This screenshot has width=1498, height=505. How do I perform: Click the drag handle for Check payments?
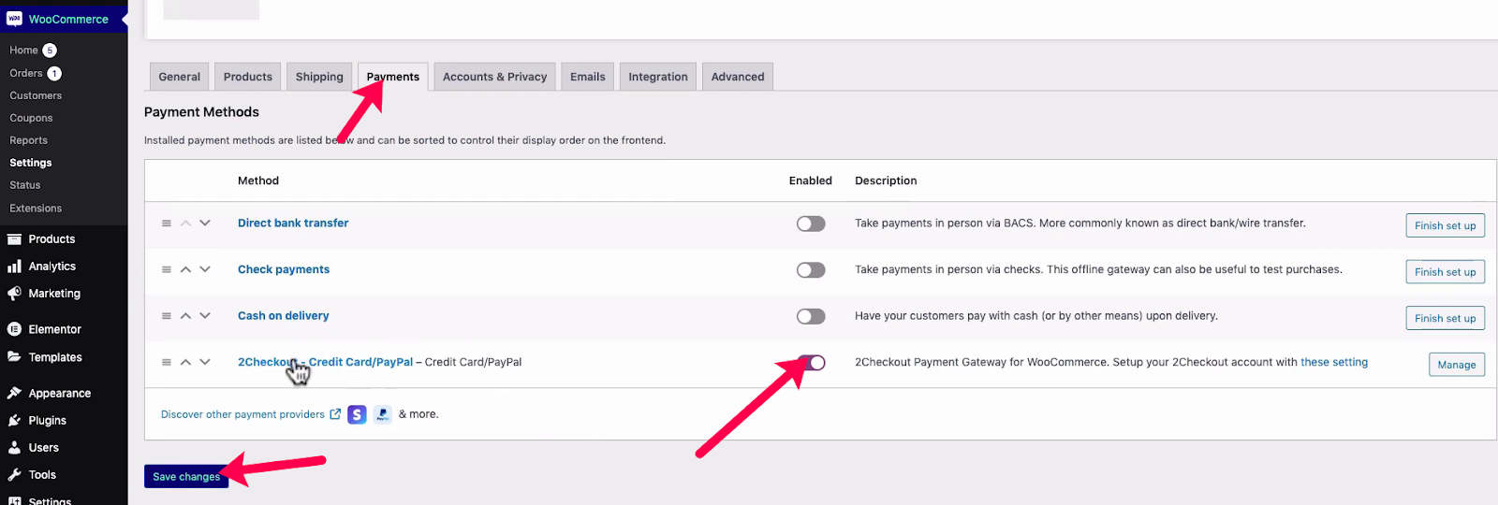167,269
